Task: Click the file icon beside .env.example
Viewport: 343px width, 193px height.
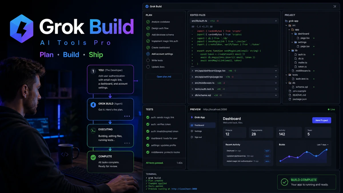Action: 290,91
